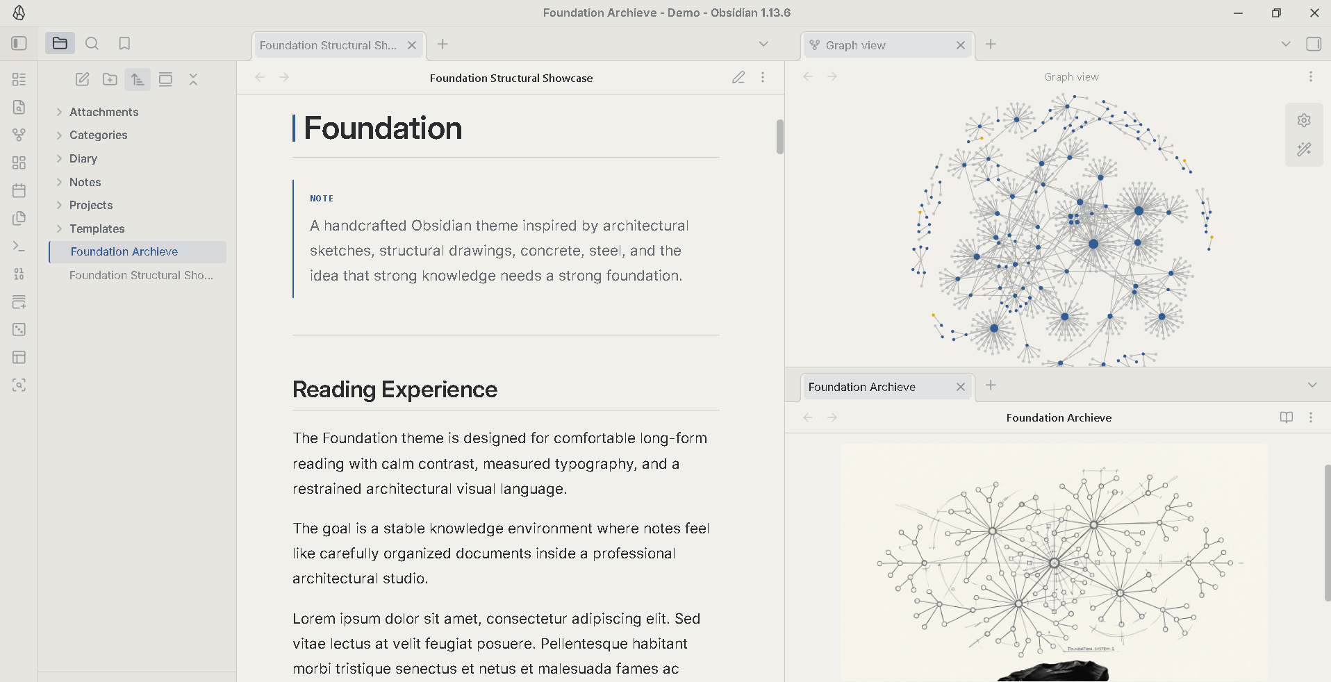Open the Bookmarks panel icon
The width and height of the screenshot is (1331, 682).
(124, 44)
